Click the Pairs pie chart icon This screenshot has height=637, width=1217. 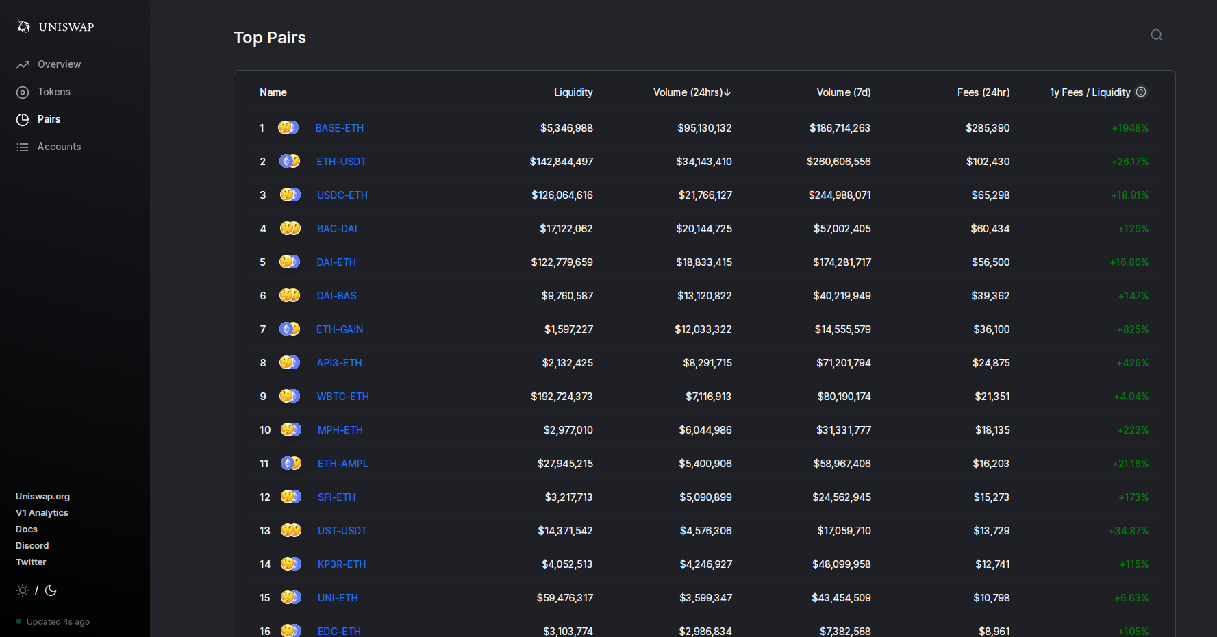pyautogui.click(x=23, y=119)
